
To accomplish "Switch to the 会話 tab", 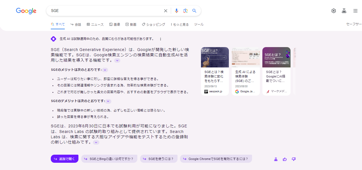I will click(76, 25).
